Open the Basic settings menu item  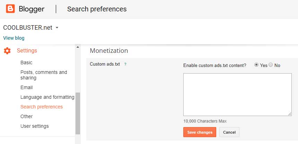(x=26, y=63)
